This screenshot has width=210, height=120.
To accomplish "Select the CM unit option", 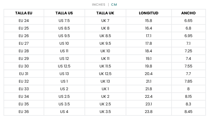I will click(x=114, y=5).
